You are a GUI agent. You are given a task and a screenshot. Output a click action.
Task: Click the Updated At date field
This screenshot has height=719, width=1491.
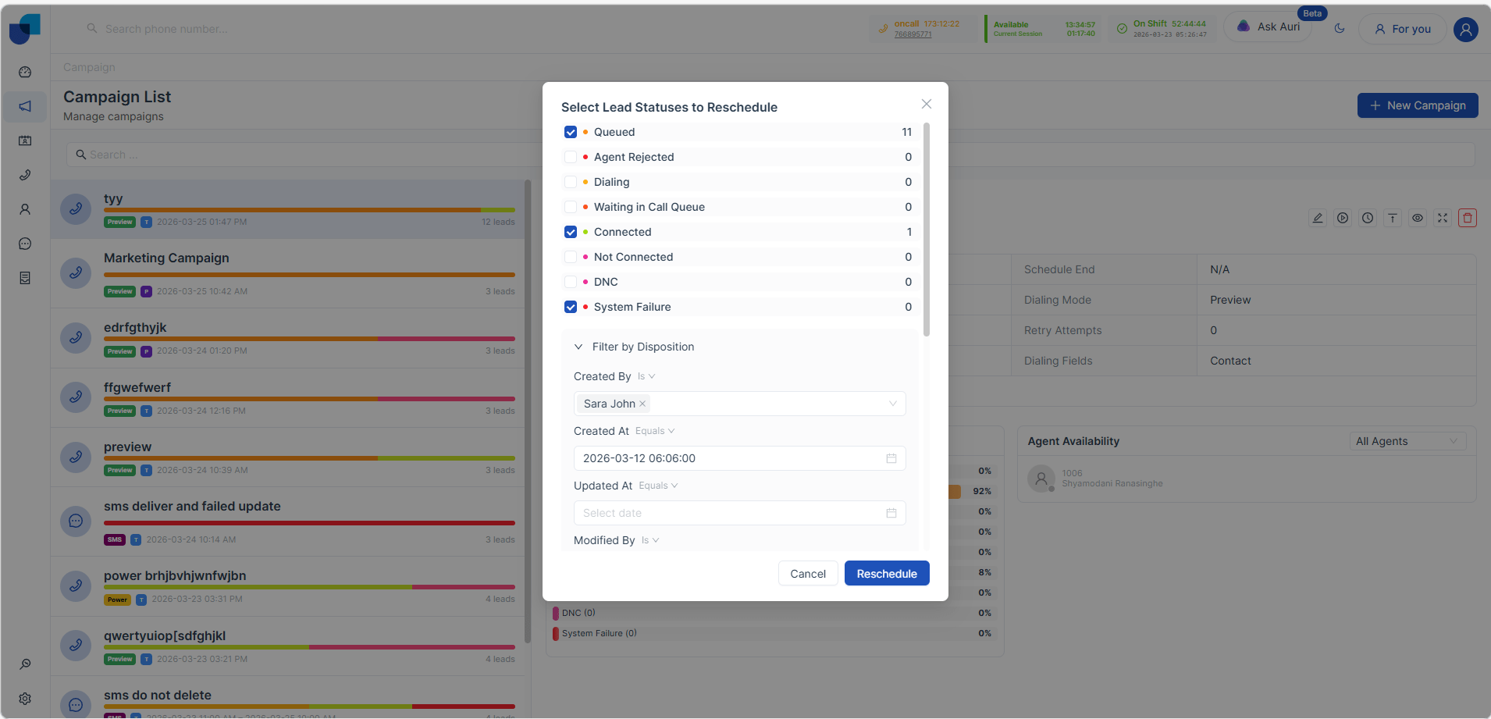[740, 513]
